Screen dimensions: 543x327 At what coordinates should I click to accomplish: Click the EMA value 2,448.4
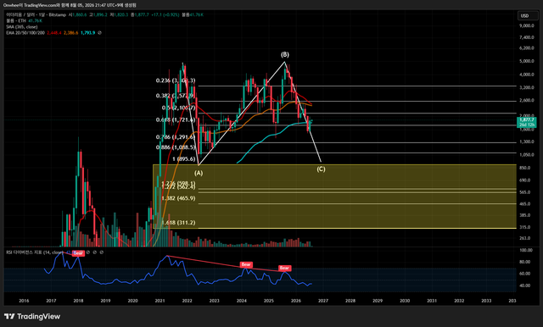click(x=54, y=33)
